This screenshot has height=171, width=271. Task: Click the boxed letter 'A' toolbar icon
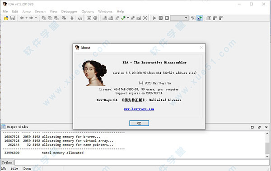[89, 18]
